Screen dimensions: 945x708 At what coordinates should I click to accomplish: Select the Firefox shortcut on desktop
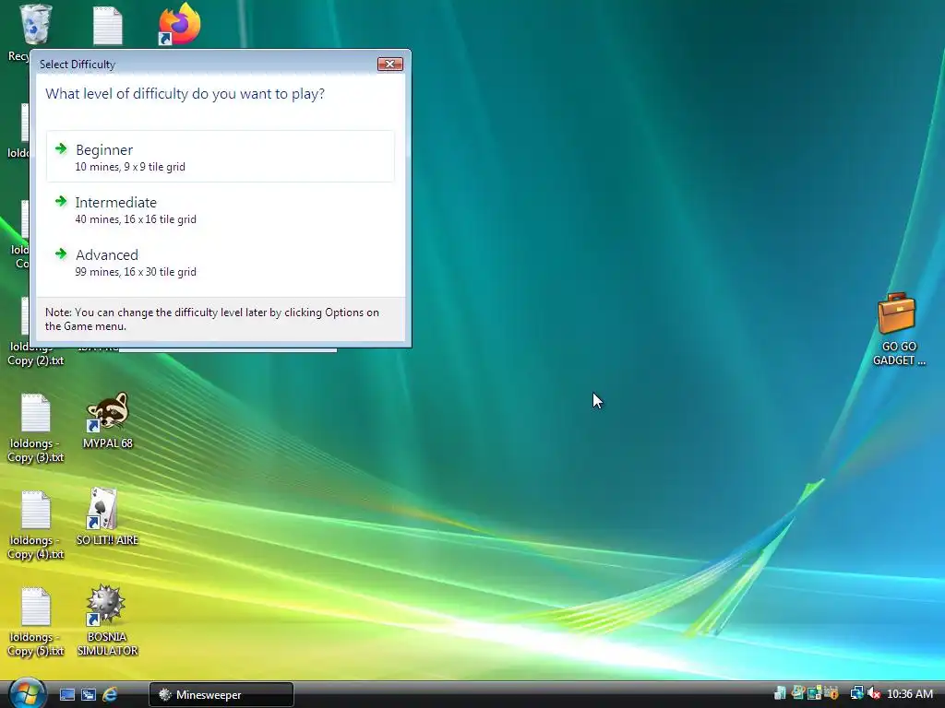(x=180, y=24)
